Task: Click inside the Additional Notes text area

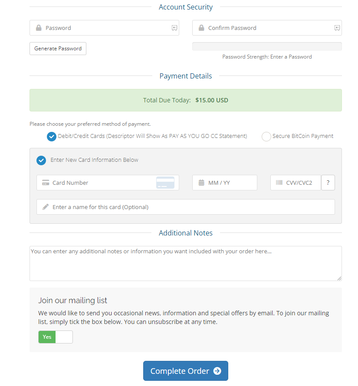Action: [185, 262]
